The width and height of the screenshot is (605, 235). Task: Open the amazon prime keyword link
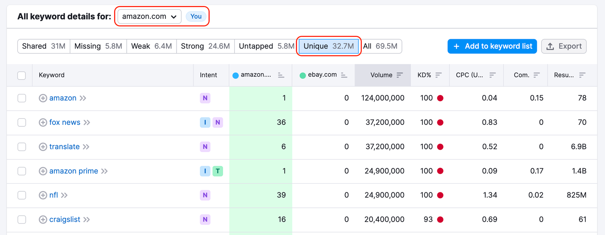click(x=74, y=171)
